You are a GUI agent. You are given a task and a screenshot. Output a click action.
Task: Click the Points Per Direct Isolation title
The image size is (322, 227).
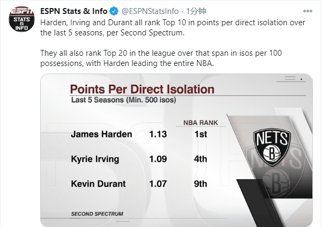(143, 89)
